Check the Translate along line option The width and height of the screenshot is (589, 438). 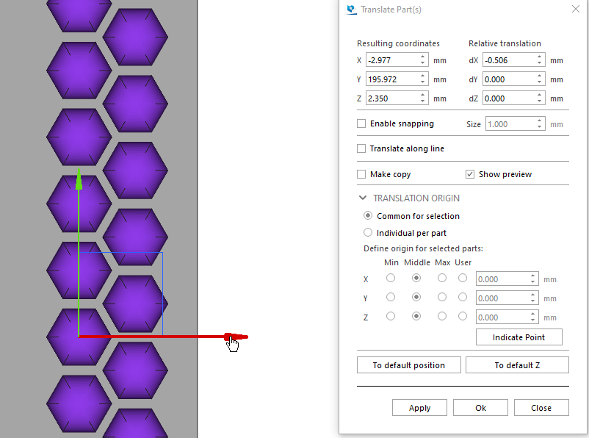click(361, 148)
